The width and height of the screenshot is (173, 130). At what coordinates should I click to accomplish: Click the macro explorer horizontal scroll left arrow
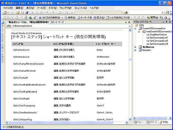pos(135,118)
